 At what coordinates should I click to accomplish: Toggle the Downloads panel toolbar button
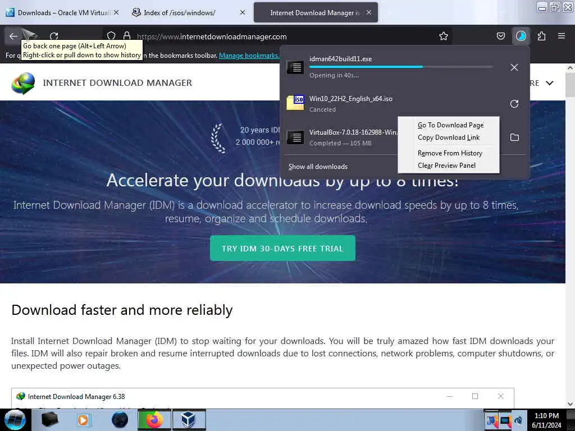tap(521, 36)
